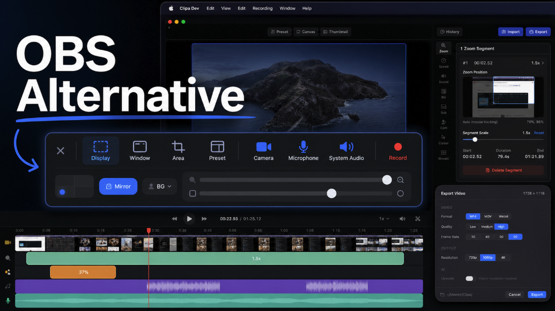This screenshot has height=311, width=555.
Task: Select Display capture mode in recording bar
Action: pos(101,150)
